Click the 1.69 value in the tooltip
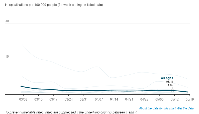The height and width of the screenshot is (114, 199). [170, 85]
